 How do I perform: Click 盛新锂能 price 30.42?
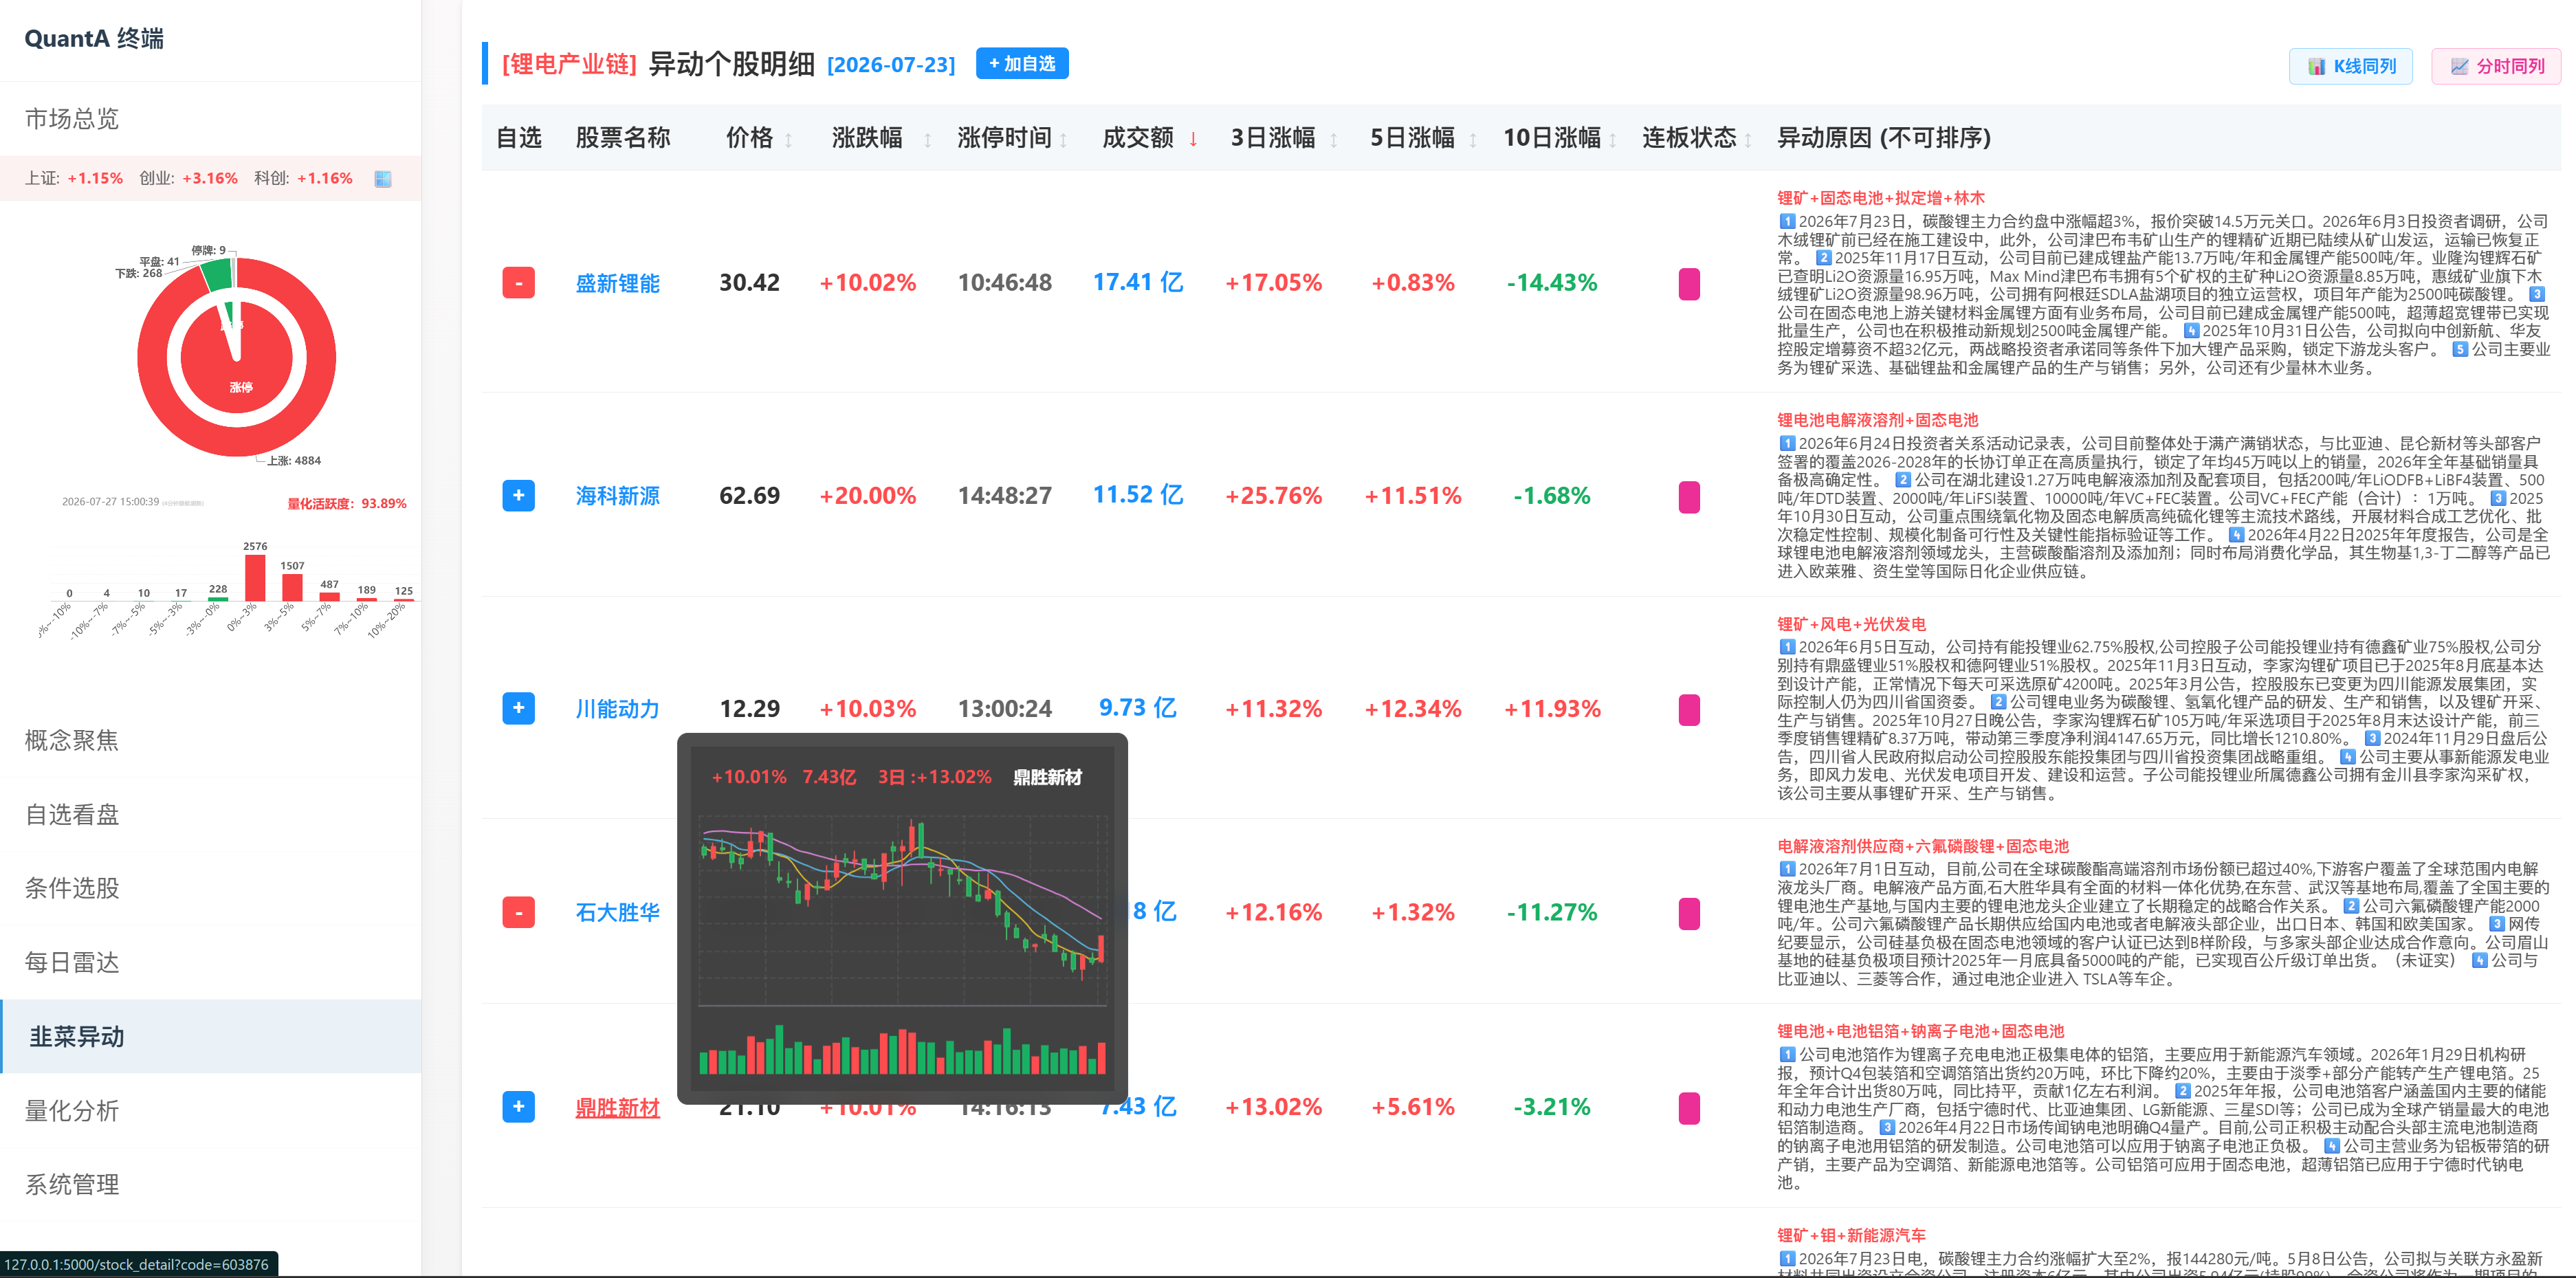click(x=749, y=282)
